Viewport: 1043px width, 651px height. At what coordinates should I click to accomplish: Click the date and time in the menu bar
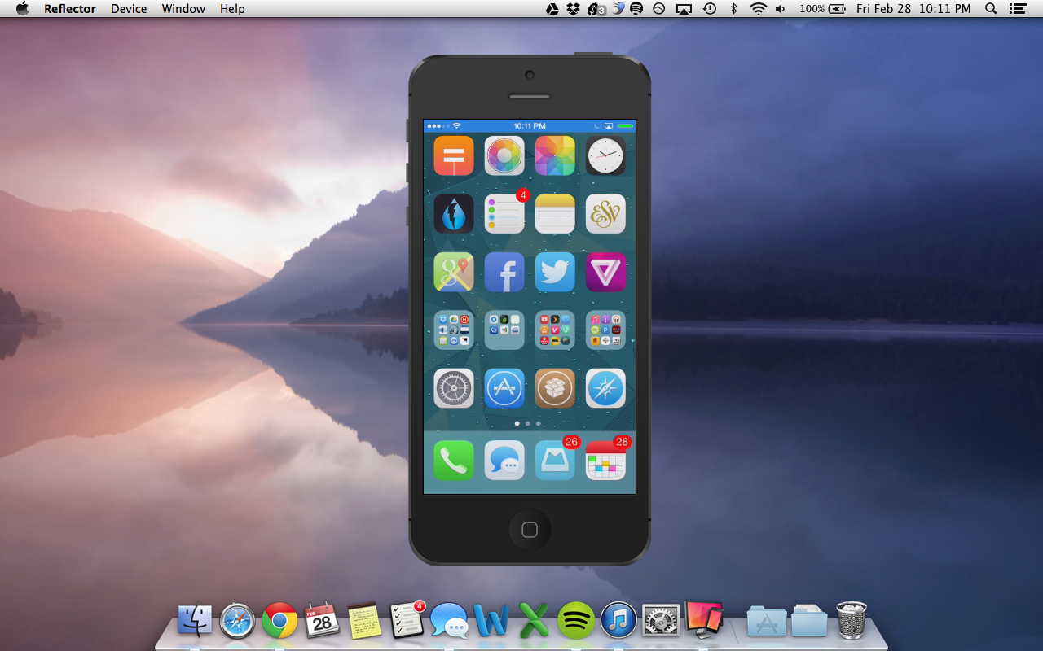[913, 9]
